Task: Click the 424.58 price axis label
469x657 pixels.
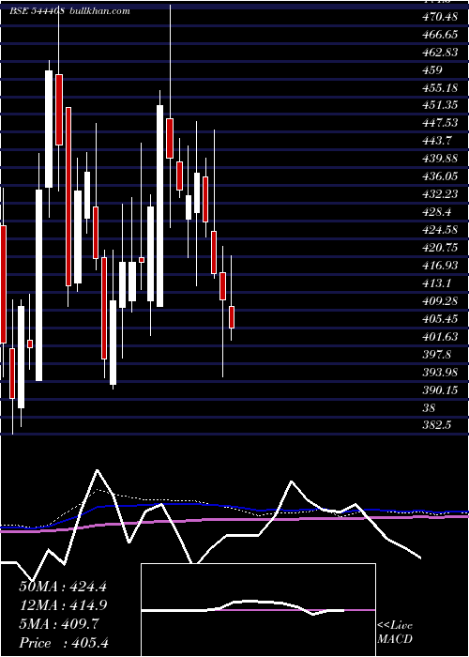Action: click(440, 230)
